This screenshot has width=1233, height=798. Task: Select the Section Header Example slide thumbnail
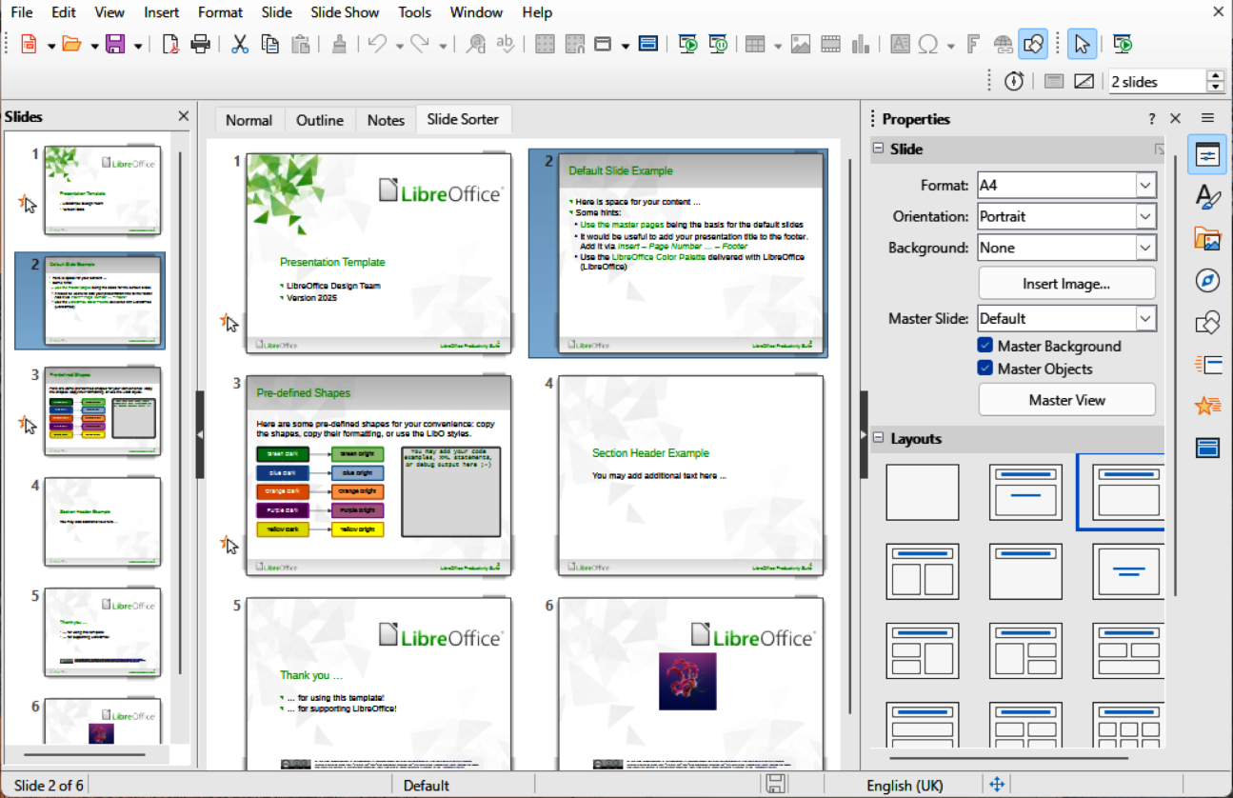click(x=691, y=475)
